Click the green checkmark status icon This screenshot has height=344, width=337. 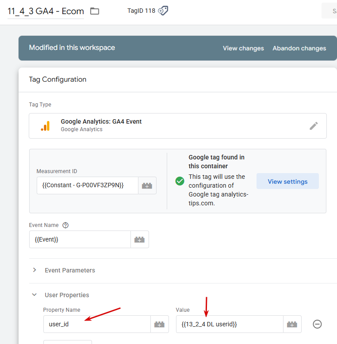[x=180, y=181]
